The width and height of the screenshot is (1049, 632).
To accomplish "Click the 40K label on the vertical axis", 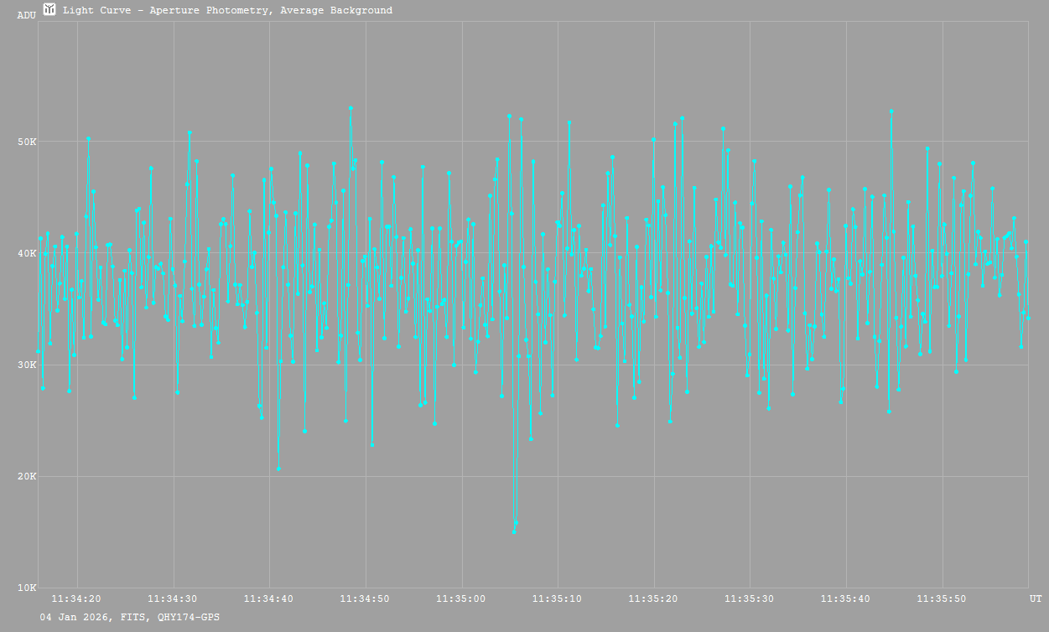I will point(28,253).
